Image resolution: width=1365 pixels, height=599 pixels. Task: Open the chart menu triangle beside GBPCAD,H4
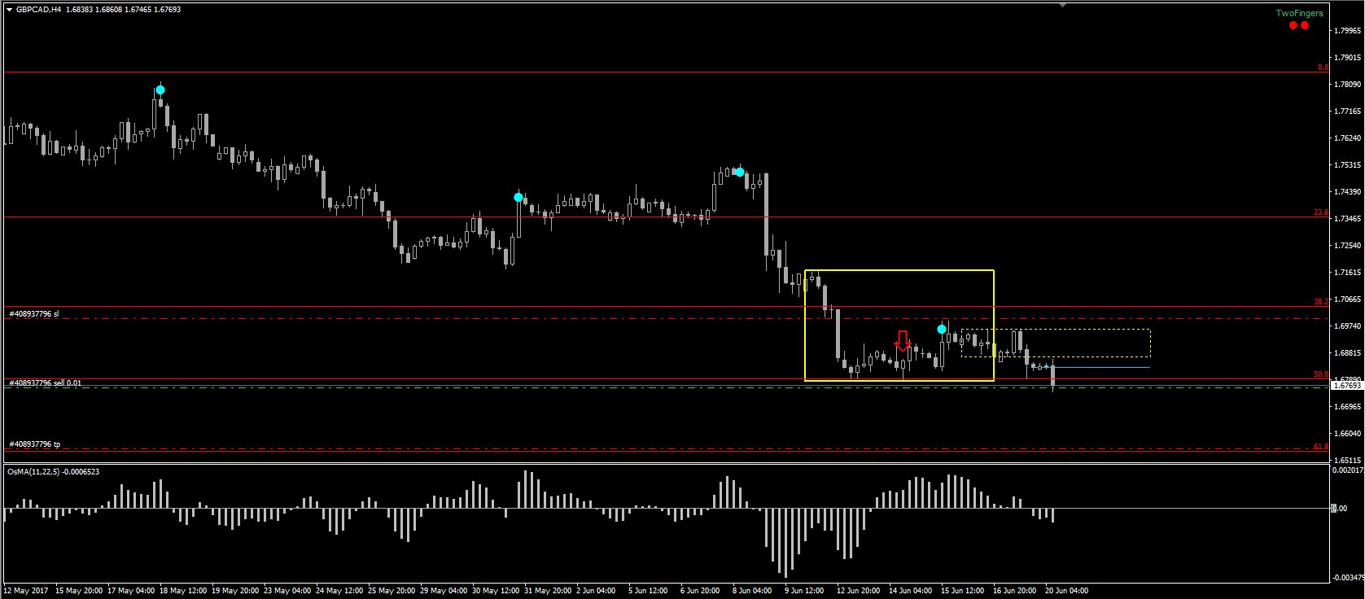point(9,10)
